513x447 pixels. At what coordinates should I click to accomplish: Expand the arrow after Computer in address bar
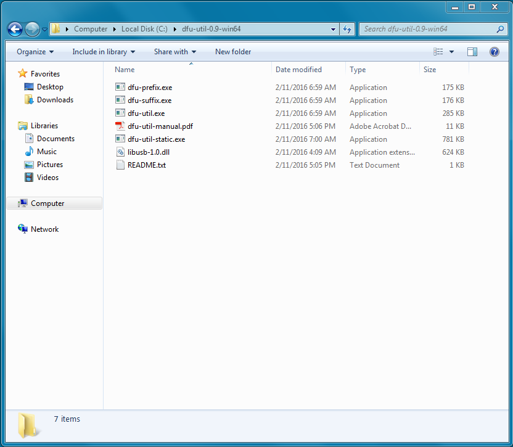115,29
